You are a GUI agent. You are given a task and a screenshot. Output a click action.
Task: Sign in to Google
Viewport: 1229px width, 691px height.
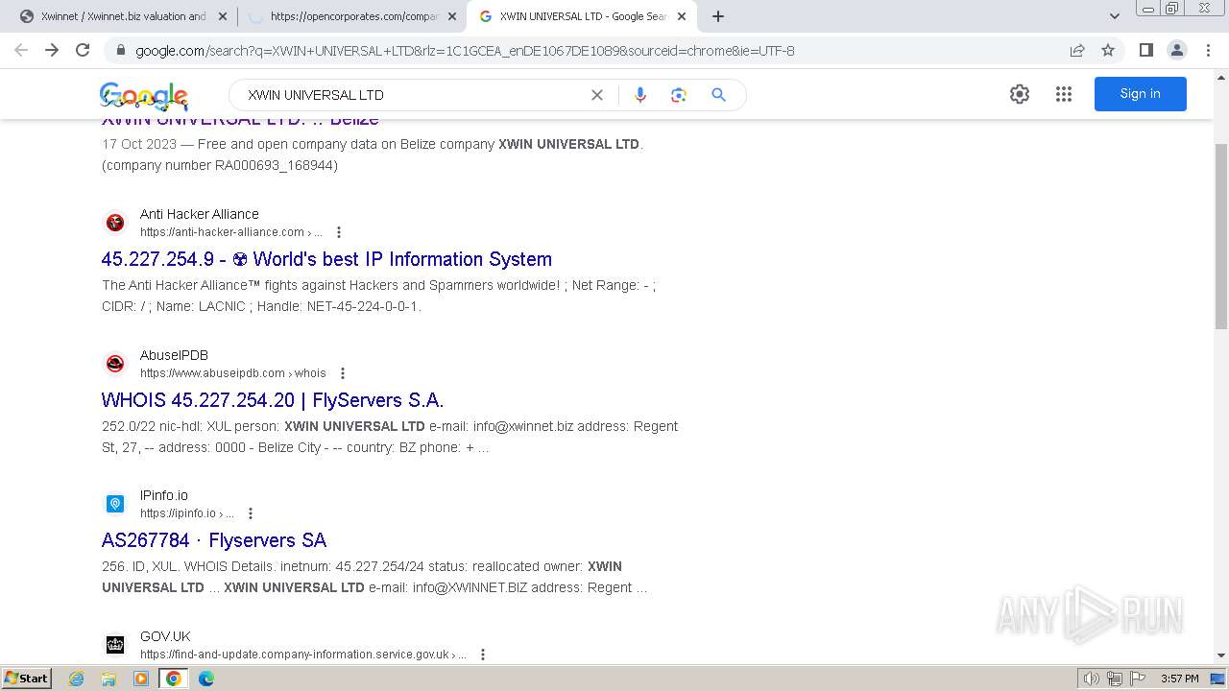click(x=1140, y=94)
